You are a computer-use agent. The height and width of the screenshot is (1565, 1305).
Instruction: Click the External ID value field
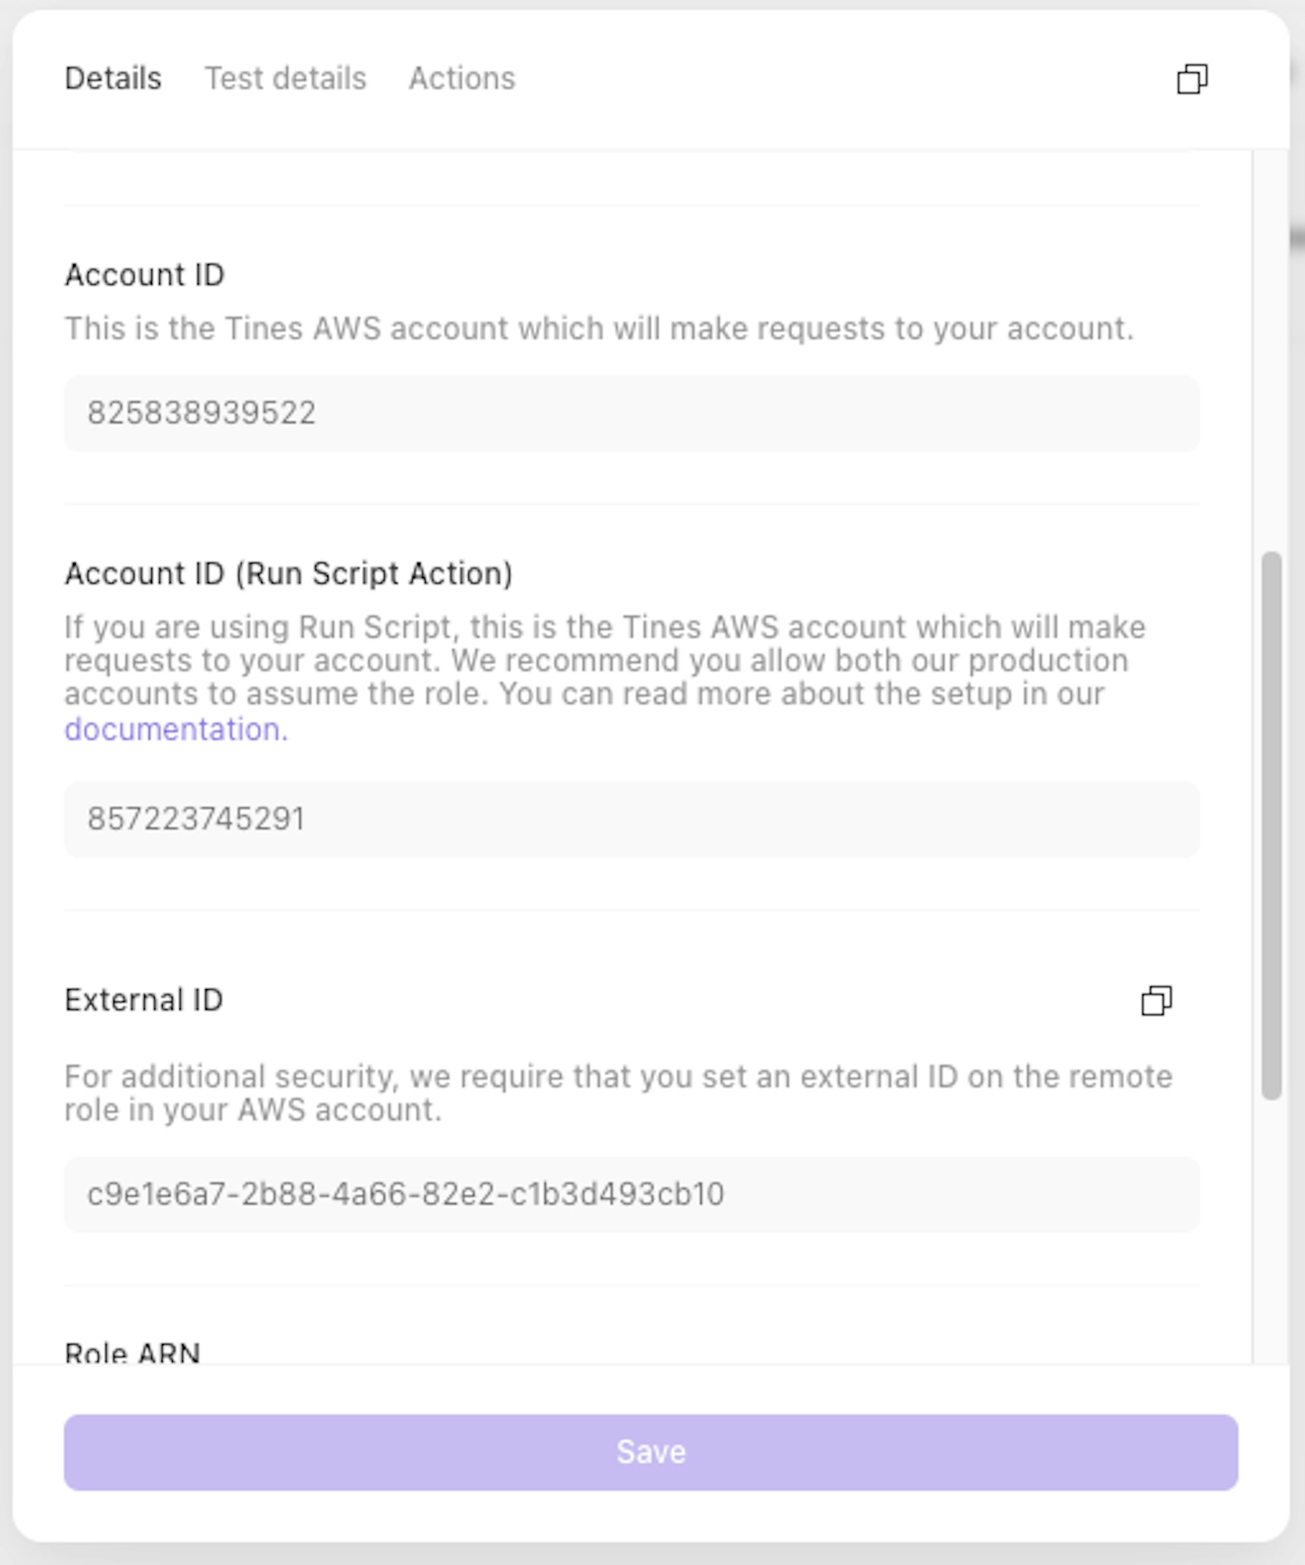[631, 1194]
